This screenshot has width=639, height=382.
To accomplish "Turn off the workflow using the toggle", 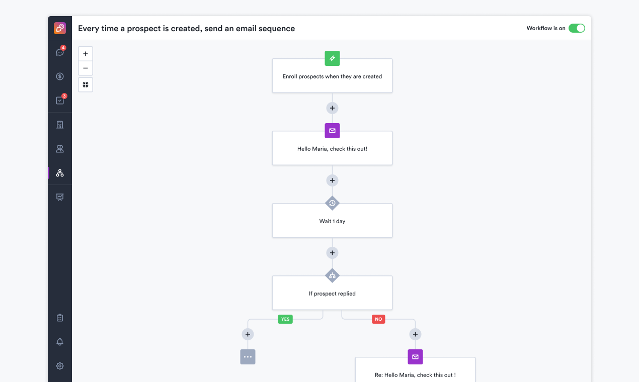I will (x=577, y=28).
